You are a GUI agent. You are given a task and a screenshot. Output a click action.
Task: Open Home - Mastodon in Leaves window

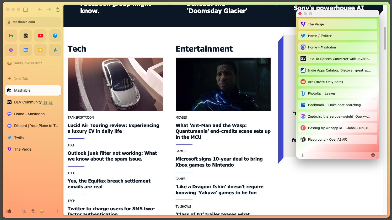[x=338, y=47]
